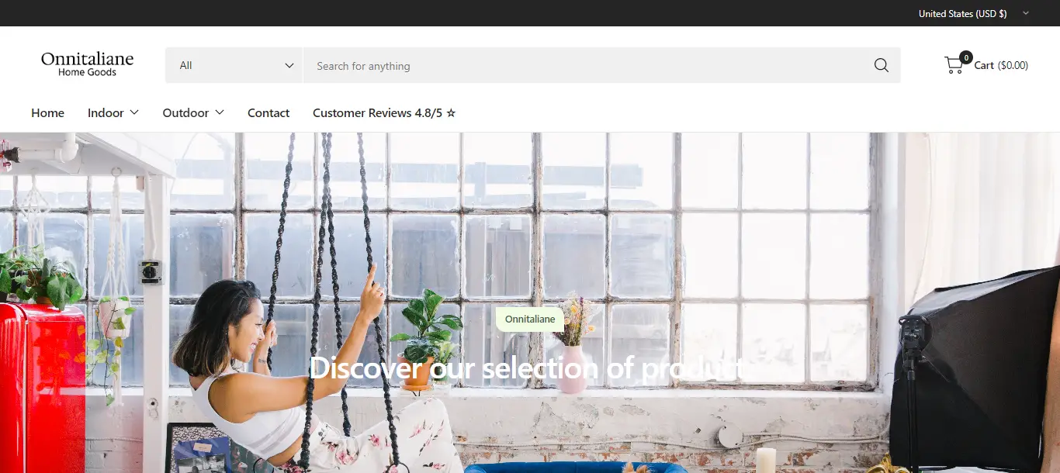1060x473 pixels.
Task: Focus the Search for anything field
Action: coord(590,65)
